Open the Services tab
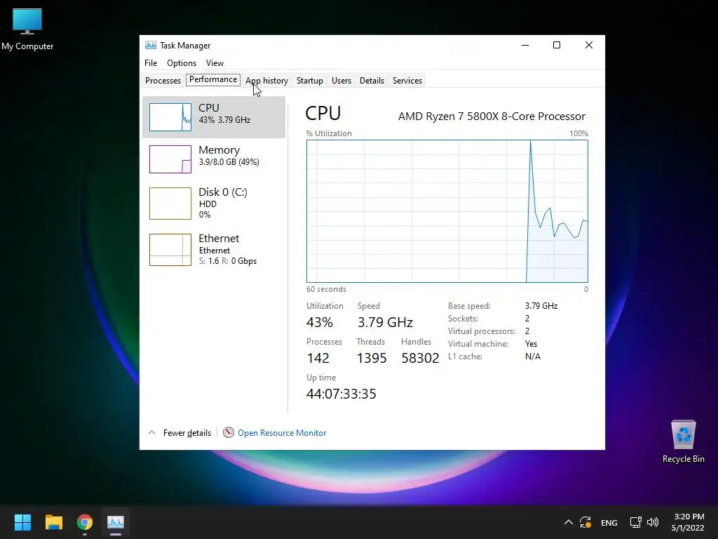The width and height of the screenshot is (718, 539). coord(407,80)
